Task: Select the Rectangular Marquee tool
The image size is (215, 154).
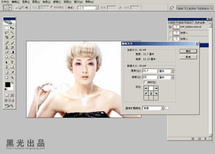Action: (7, 28)
